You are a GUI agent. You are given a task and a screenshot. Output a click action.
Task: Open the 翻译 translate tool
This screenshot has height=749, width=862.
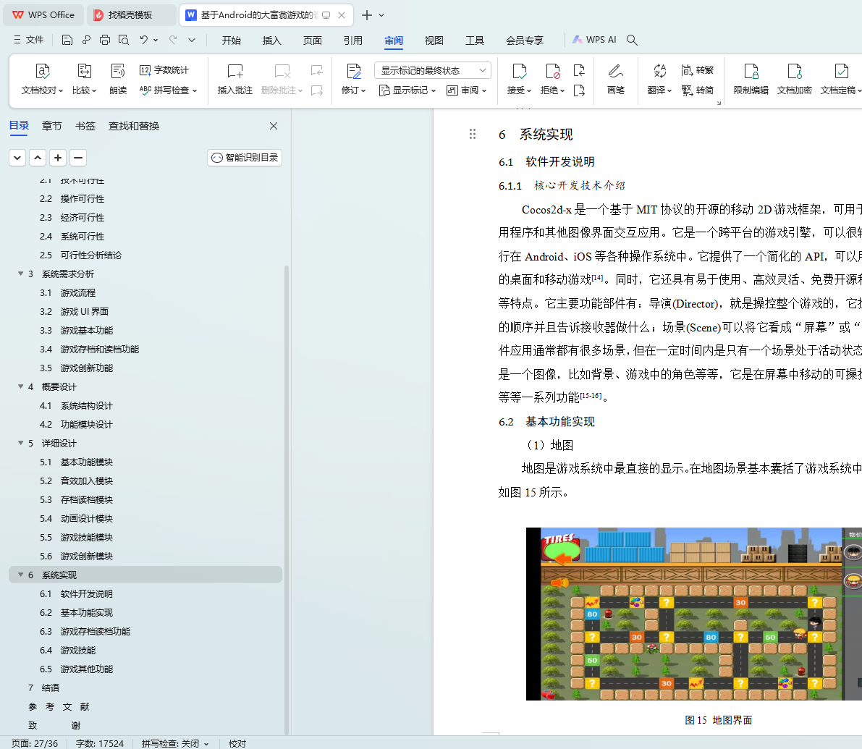click(x=659, y=79)
